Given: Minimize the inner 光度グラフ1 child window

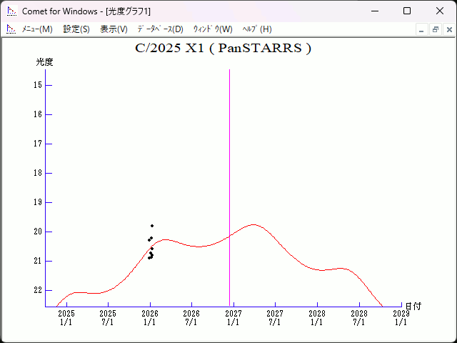Looking at the screenshot, I should pyautogui.click(x=422, y=30).
